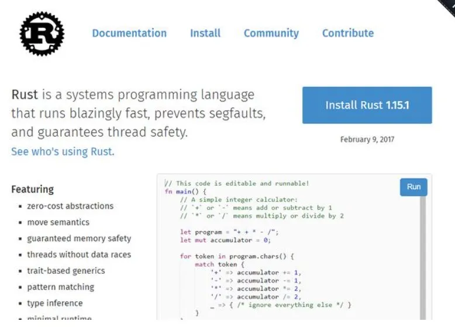
Task: Go to the Install nav link
Action: [x=205, y=33]
